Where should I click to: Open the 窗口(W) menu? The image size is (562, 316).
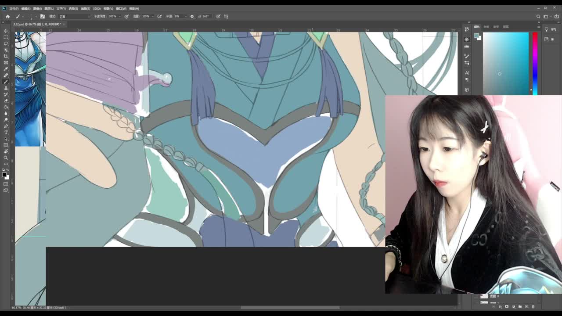[121, 8]
